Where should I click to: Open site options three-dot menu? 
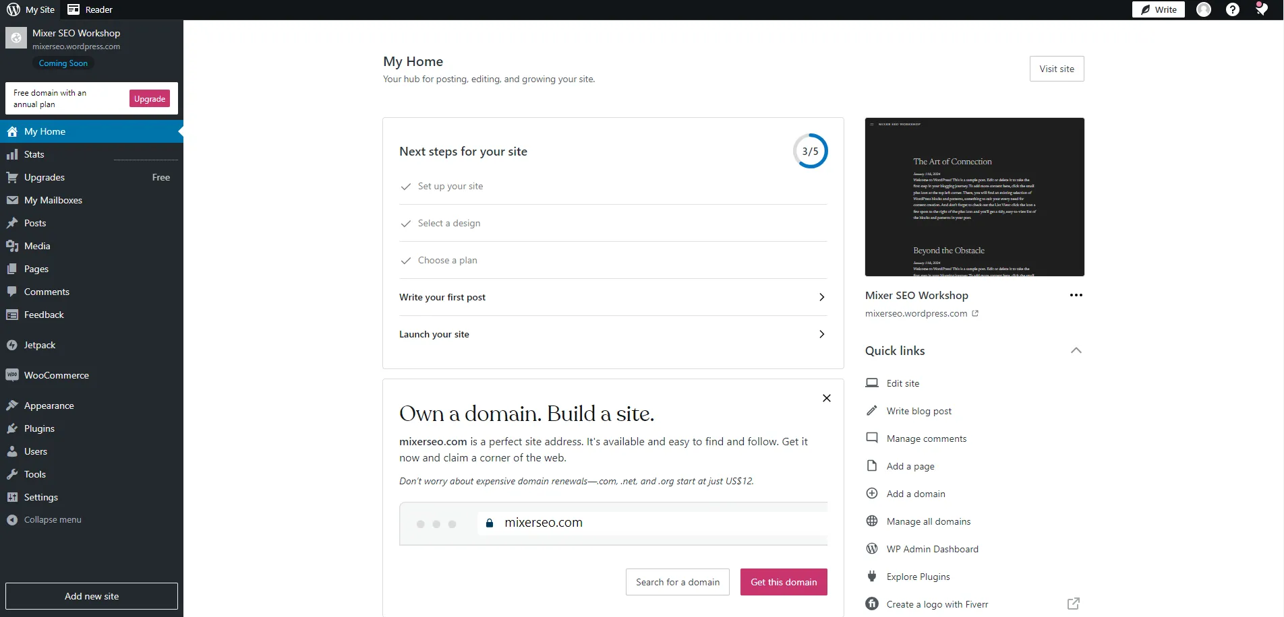(x=1076, y=295)
